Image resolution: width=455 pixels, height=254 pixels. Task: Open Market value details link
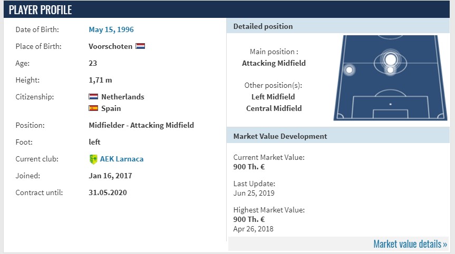point(410,244)
